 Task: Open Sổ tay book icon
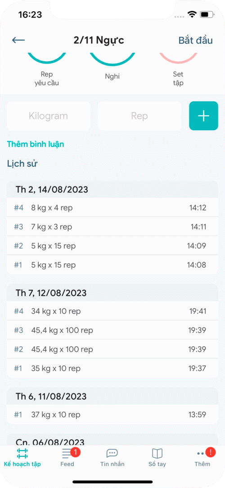pos(157,453)
